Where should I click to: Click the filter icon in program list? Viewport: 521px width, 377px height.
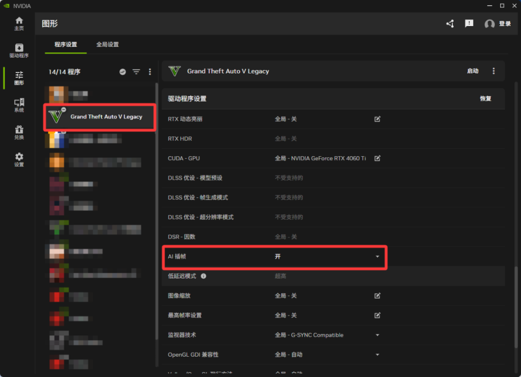pyautogui.click(x=136, y=72)
